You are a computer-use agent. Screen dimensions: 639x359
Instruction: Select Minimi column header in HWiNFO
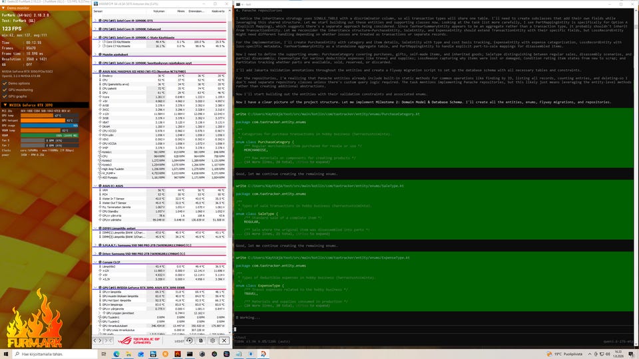click(x=181, y=11)
